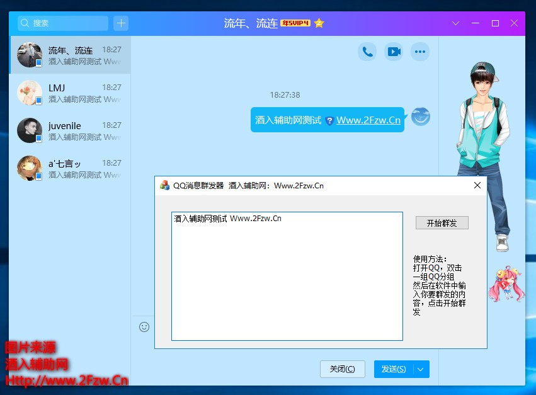Click the 搜索 search field
This screenshot has width=536, height=395.
[63, 23]
